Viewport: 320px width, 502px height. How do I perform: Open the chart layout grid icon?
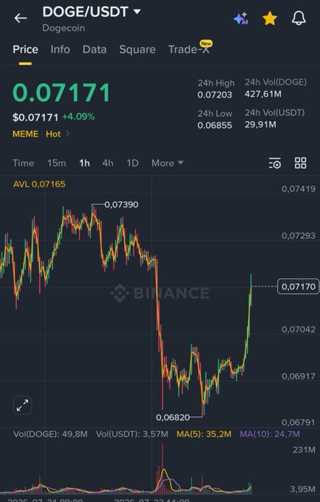coord(300,163)
